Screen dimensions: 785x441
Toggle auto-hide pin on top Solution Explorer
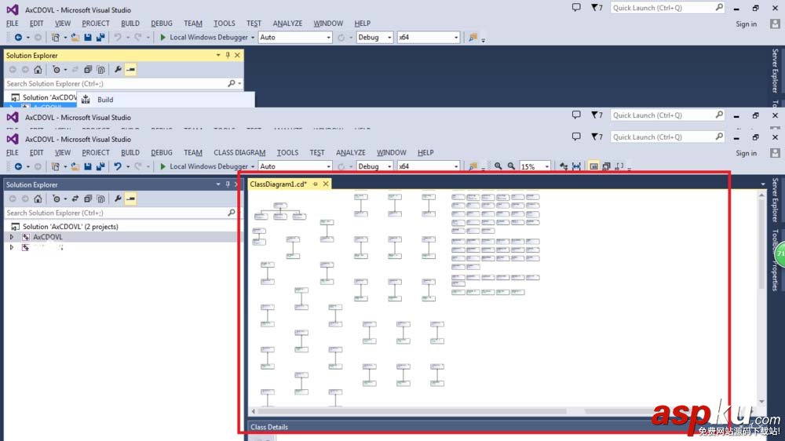[228, 56]
